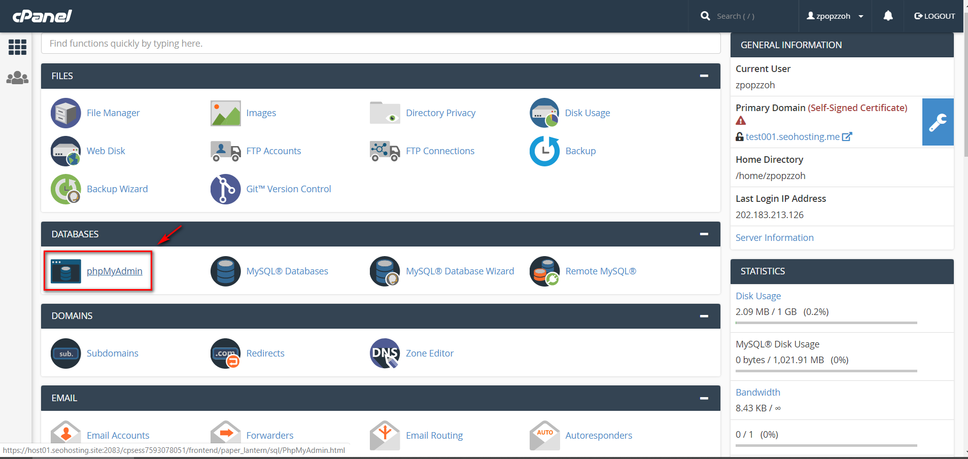
Task: Open the test001.seohosting.me domain link
Action: pyautogui.click(x=792, y=136)
